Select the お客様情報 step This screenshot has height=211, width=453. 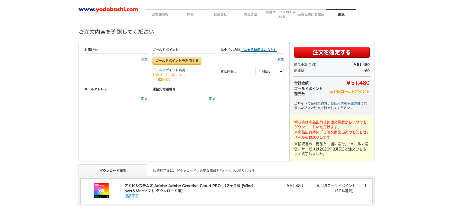pos(160,15)
